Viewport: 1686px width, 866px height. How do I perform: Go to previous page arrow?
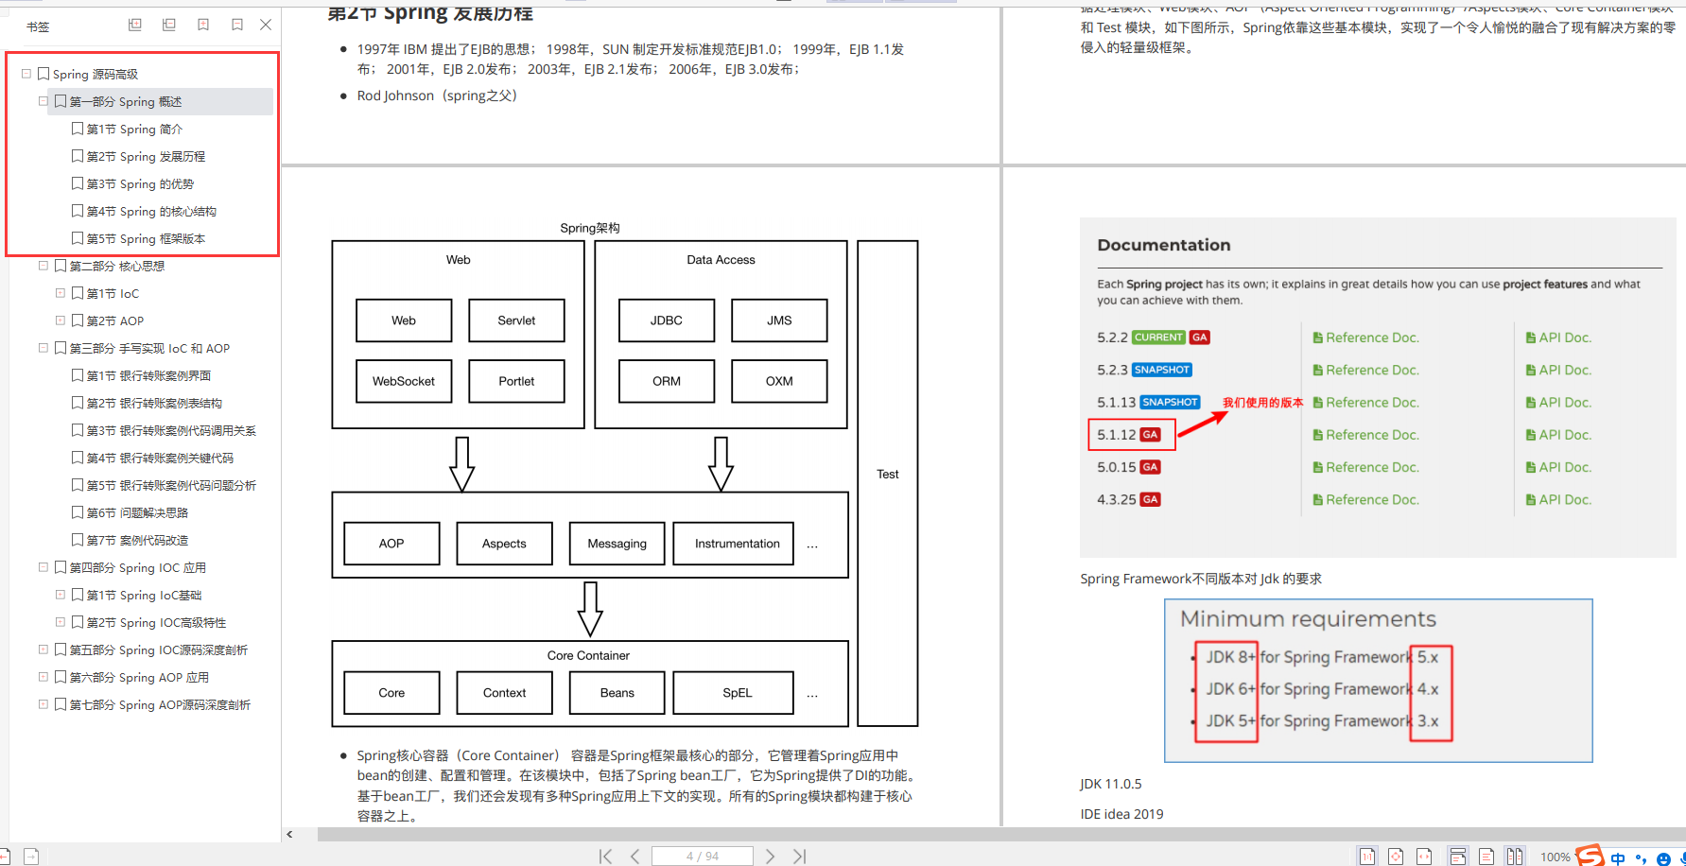[634, 856]
